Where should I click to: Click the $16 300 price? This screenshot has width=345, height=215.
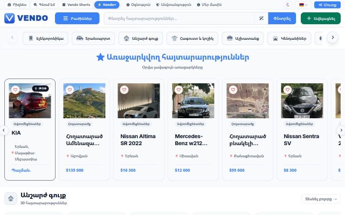coord(128,170)
